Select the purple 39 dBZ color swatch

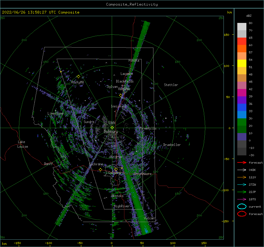(x=242, y=100)
